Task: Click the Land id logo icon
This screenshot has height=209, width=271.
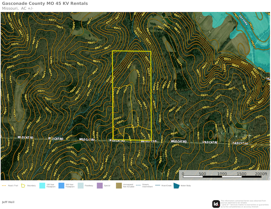Action: point(216,204)
